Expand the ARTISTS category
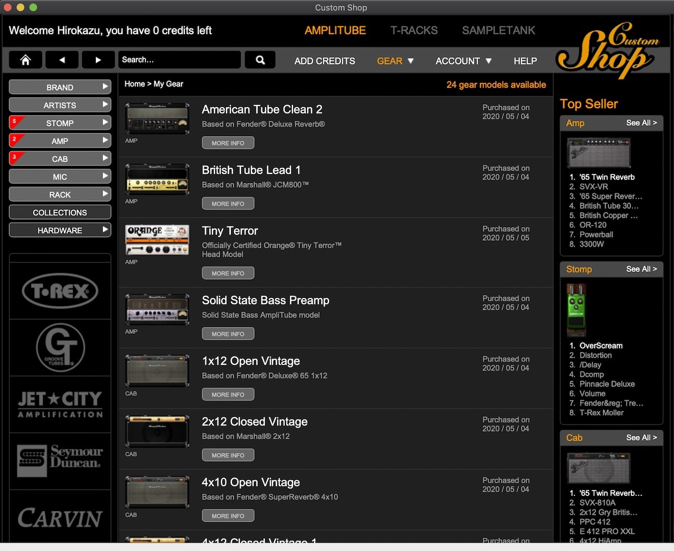The height and width of the screenshot is (551, 674). [x=60, y=105]
